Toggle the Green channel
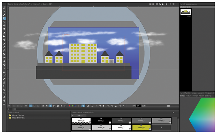 (72, 106)
